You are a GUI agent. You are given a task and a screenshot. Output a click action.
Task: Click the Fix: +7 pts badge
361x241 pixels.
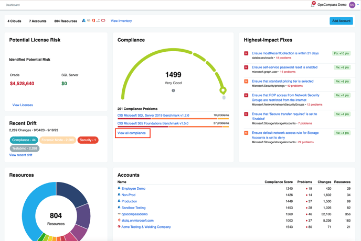pyautogui.click(x=342, y=95)
